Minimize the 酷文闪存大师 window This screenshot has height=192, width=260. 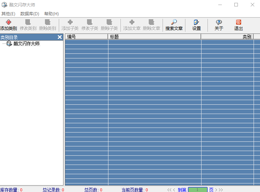pyautogui.click(x=220, y=5)
